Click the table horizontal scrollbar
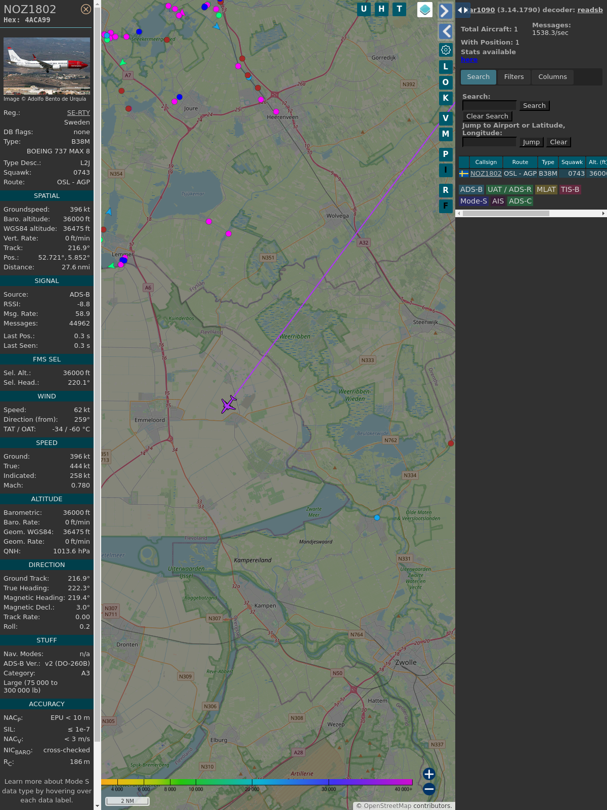 [x=506, y=214]
